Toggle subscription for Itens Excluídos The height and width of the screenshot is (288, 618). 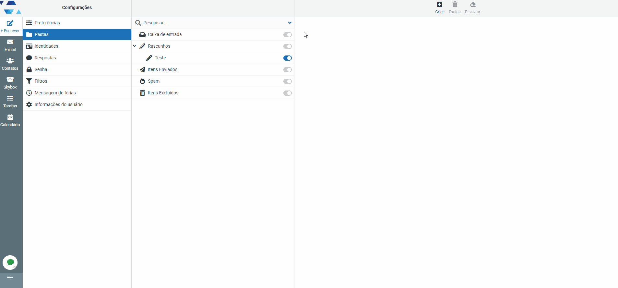[x=288, y=93]
